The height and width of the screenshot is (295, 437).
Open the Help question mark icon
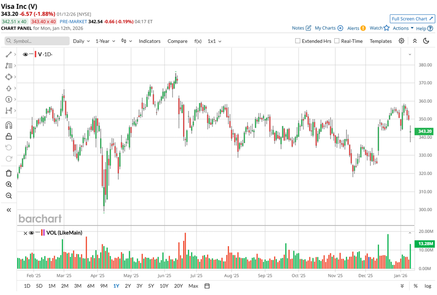coord(430,28)
